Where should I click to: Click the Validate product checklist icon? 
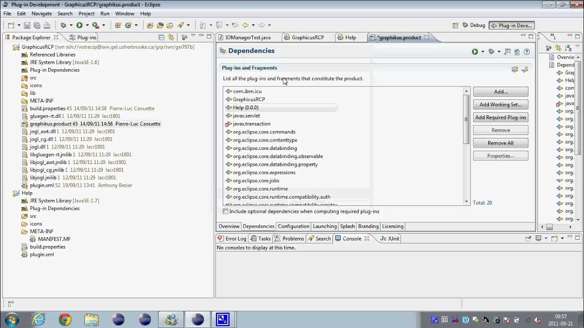[x=517, y=52]
